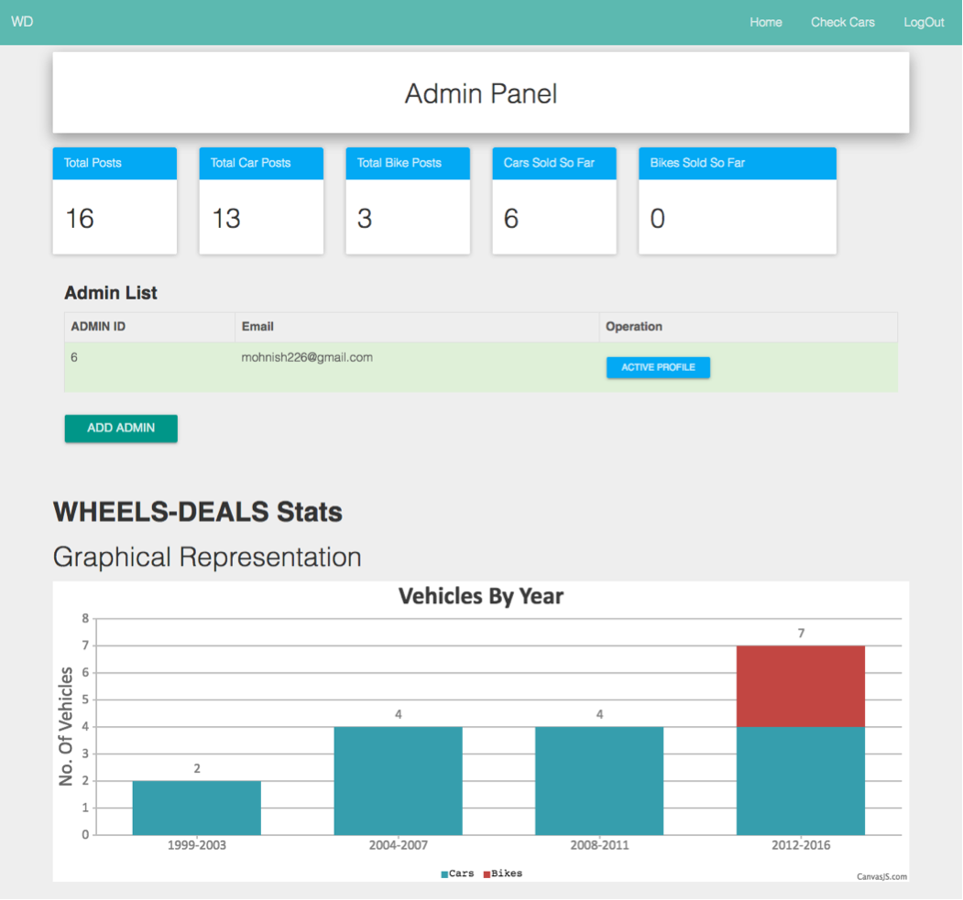
Task: Open the CanvasJS.com credit link
Action: coord(881,876)
